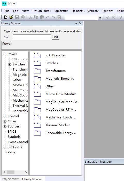Click the Undo toolbar icon
124x181 pixels.
(48, 17)
